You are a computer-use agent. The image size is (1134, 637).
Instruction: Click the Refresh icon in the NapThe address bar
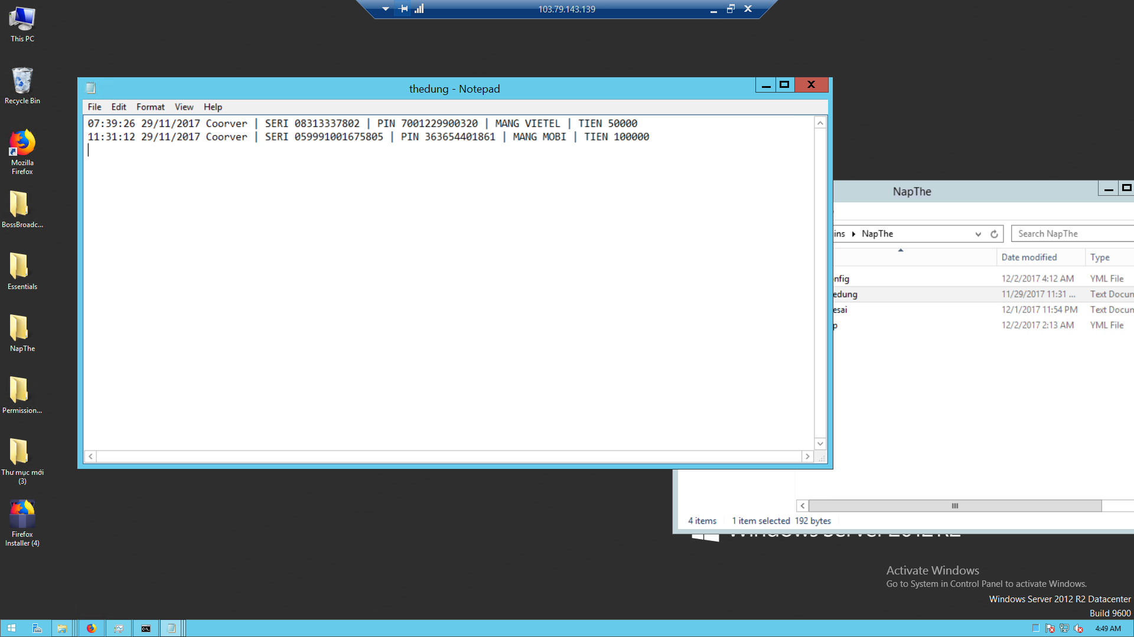pos(994,234)
